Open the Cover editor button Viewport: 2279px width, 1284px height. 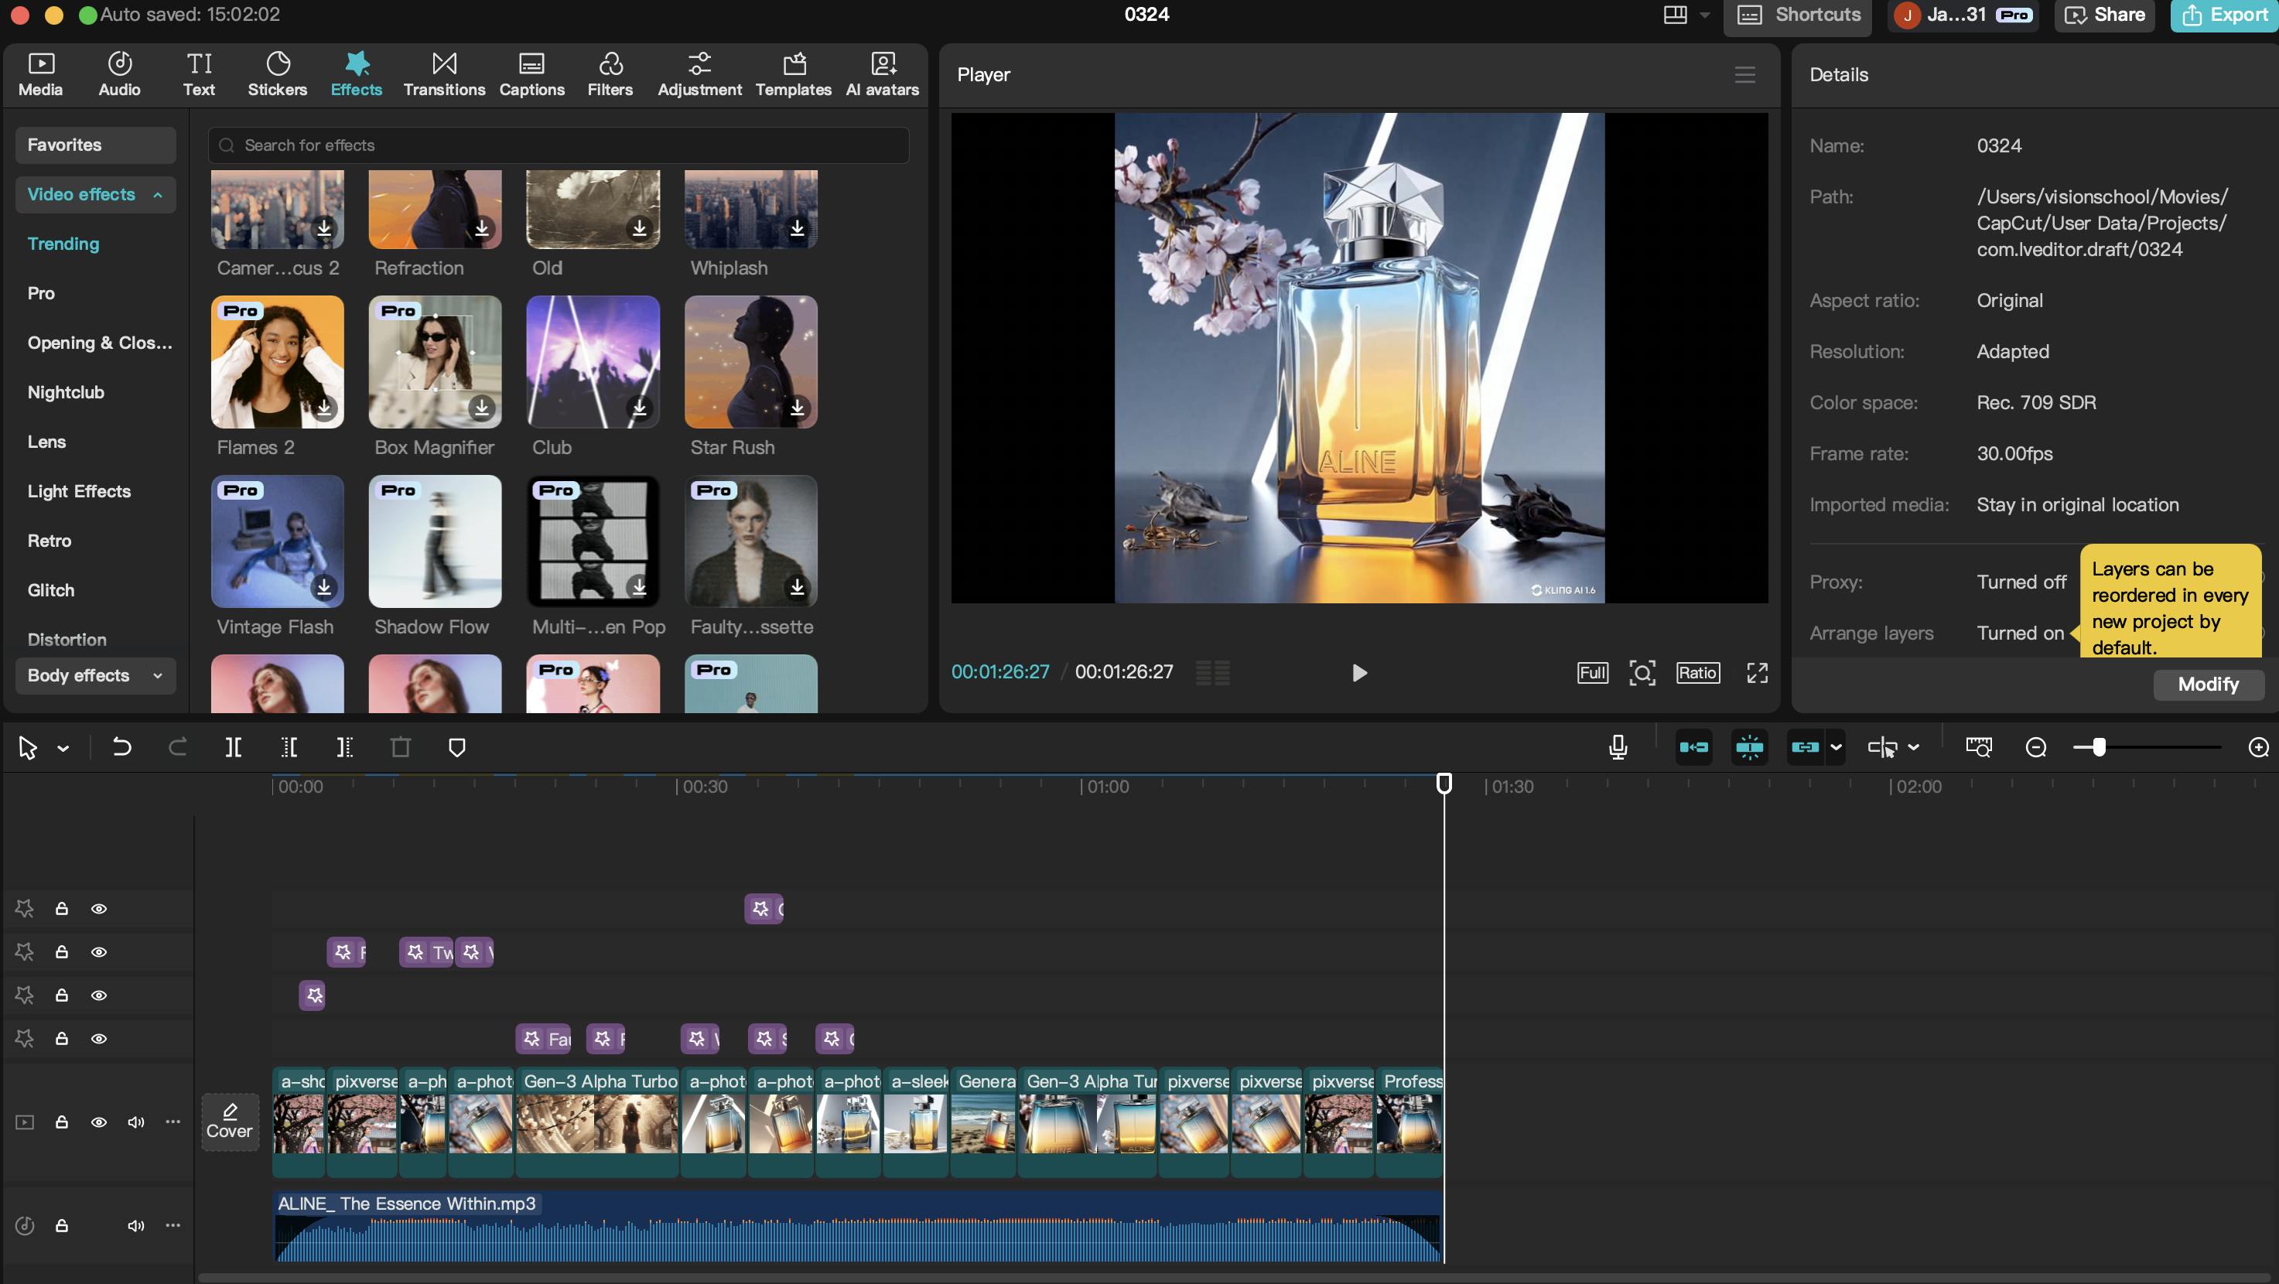(230, 1122)
